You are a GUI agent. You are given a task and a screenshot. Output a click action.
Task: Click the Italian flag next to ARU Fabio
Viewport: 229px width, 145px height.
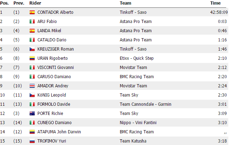pos(32,22)
